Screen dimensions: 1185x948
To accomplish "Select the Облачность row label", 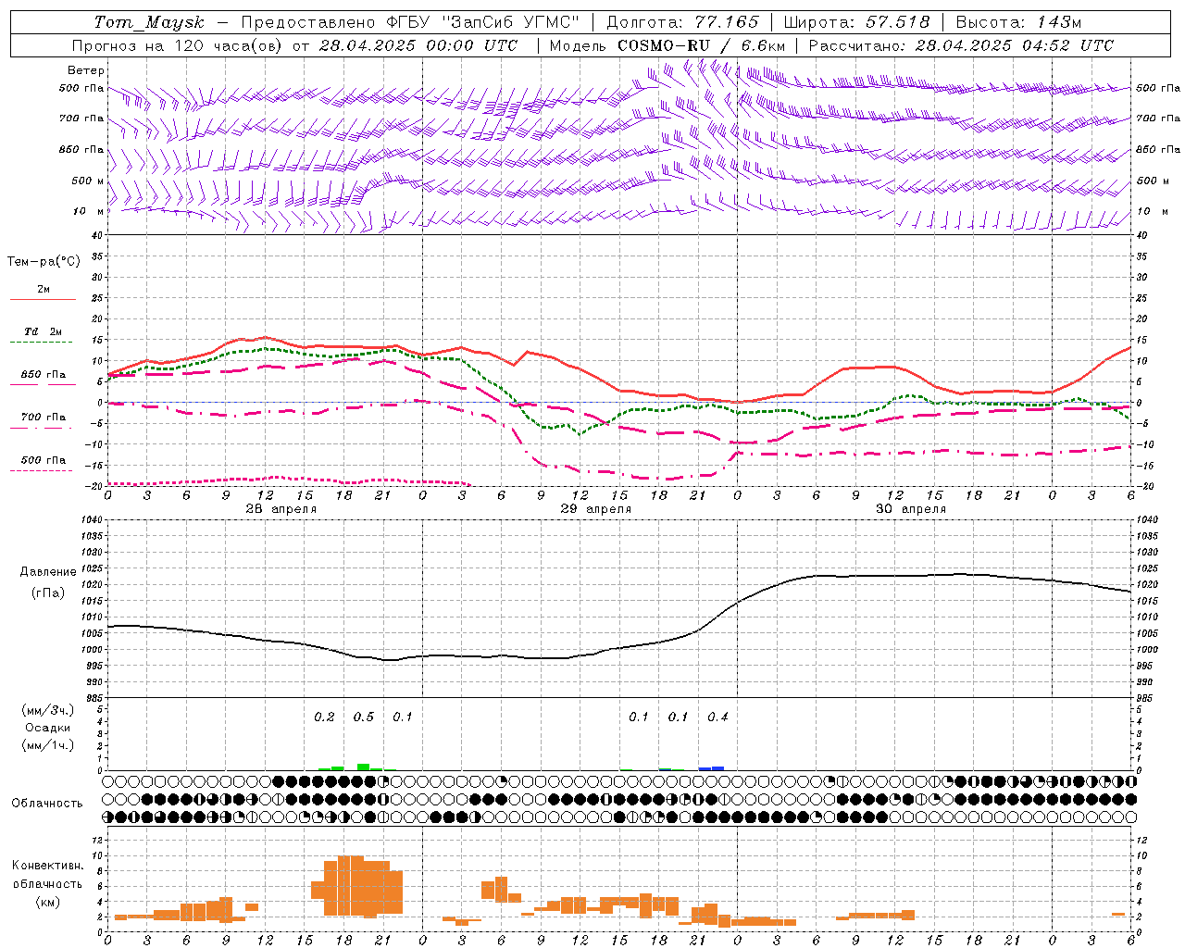I will click(x=47, y=804).
